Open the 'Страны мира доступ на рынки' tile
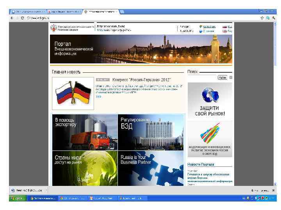Viewport: 281px width, 210px height. (85, 168)
